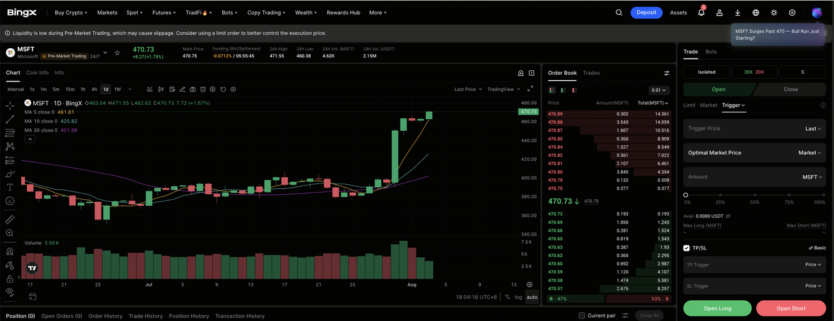Toggle the auto scale button on chart
Screen dimensions: 834x321
532,297
